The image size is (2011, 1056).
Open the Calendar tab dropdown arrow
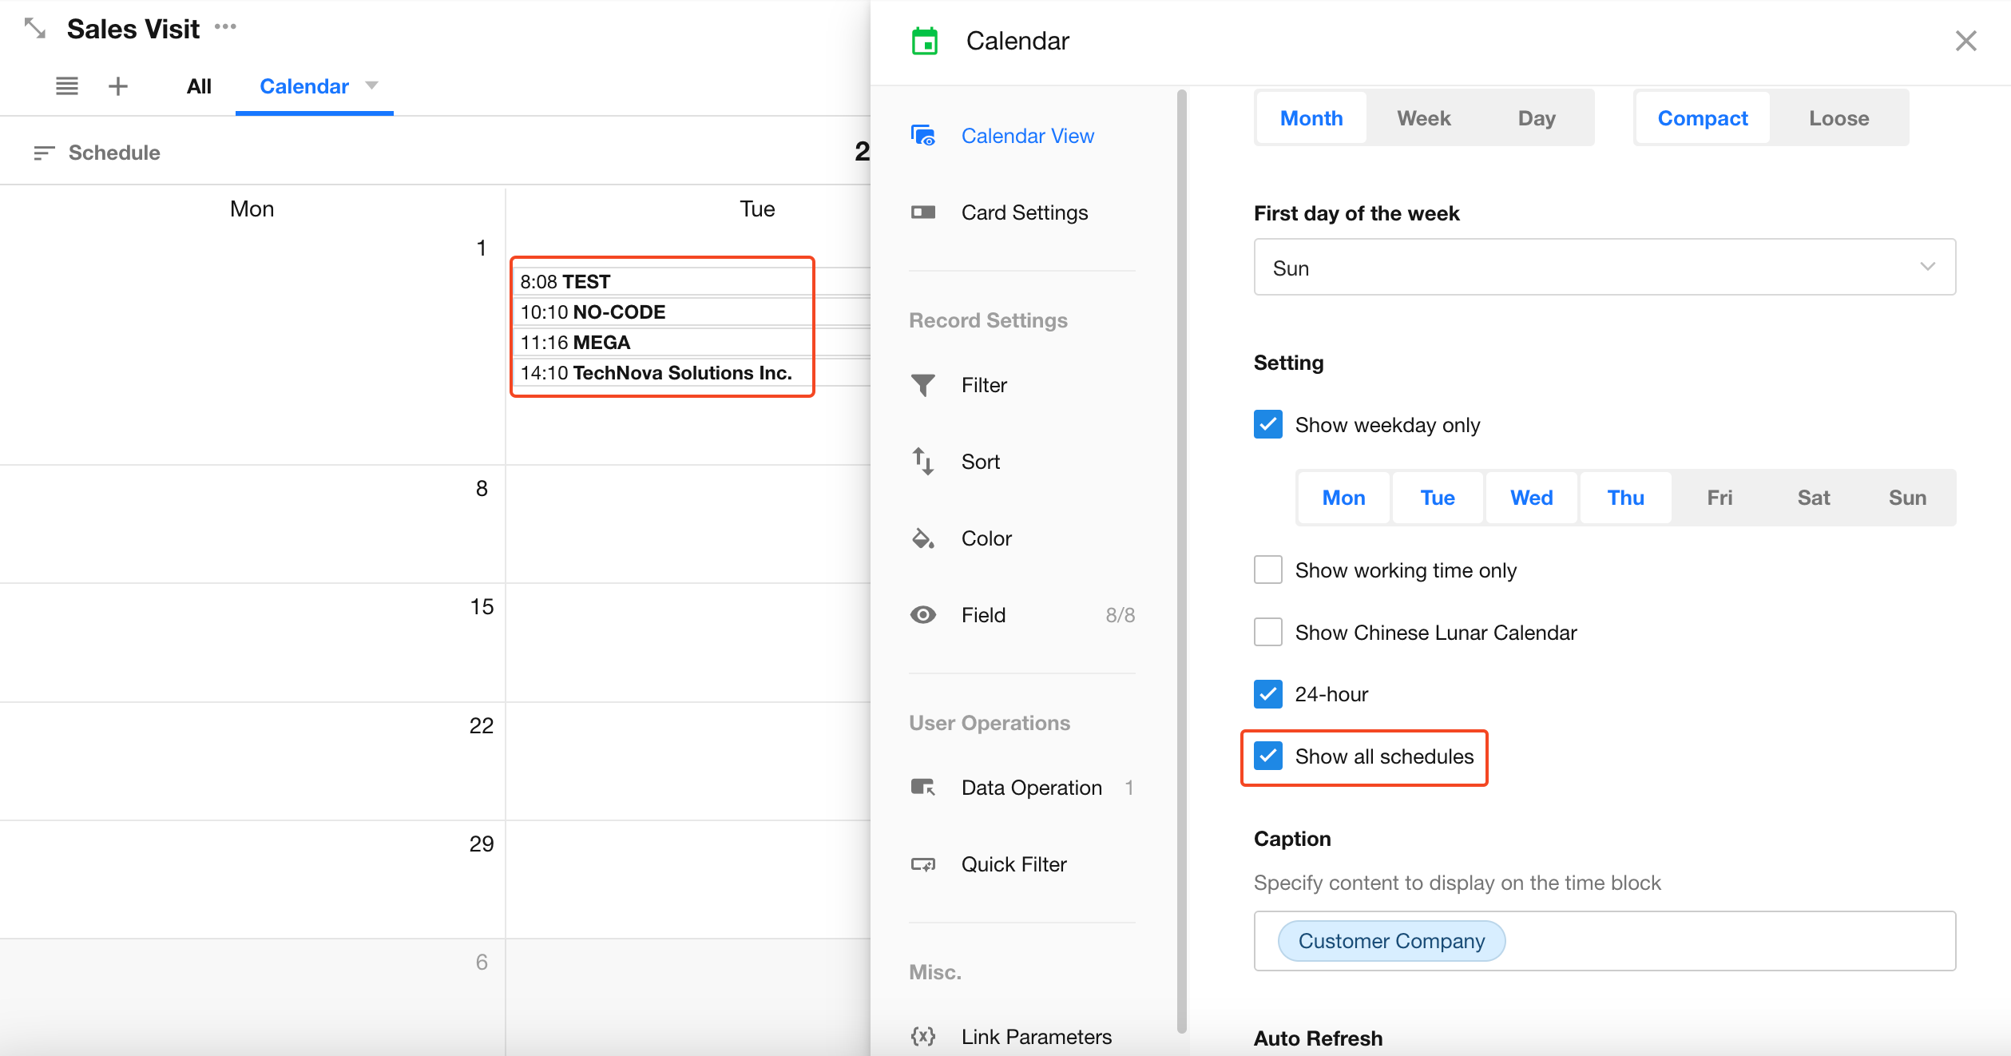tap(371, 85)
